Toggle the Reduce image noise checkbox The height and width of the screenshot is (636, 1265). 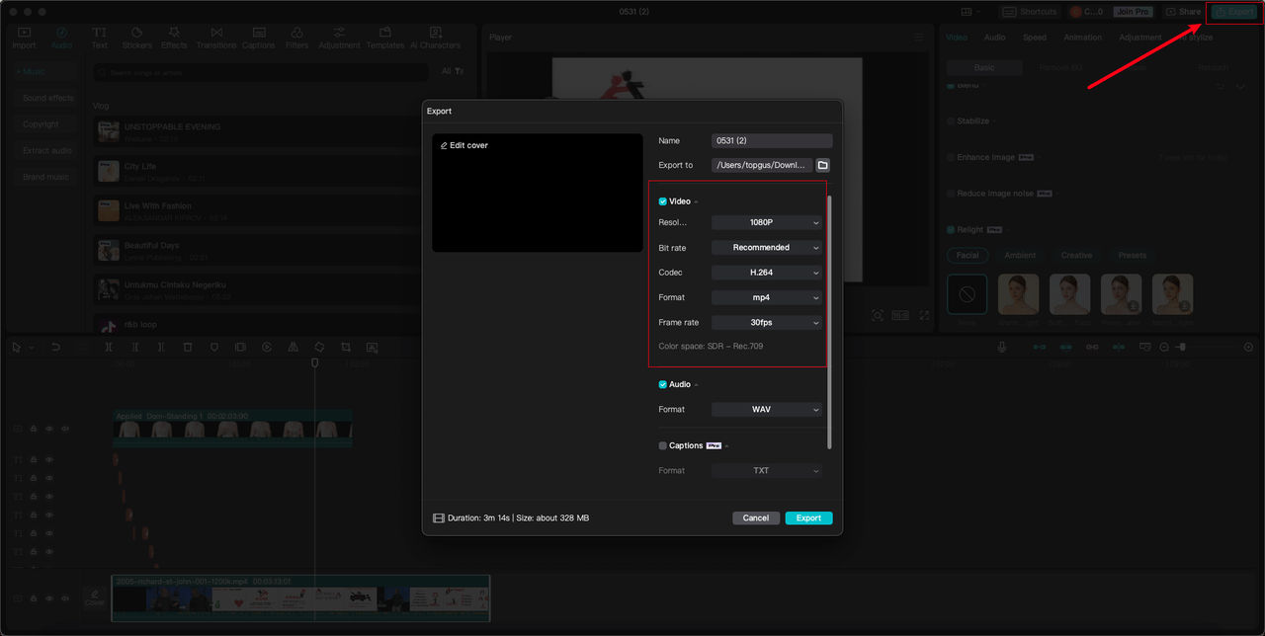(951, 194)
